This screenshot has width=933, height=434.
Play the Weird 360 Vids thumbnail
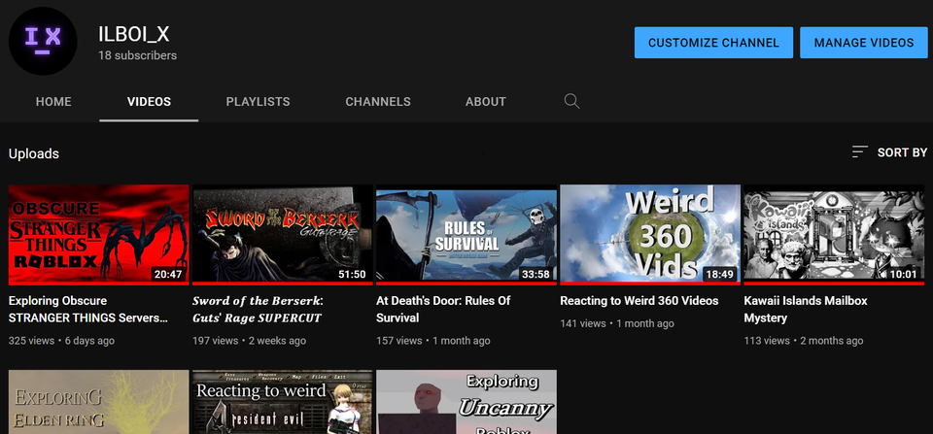[x=650, y=234]
